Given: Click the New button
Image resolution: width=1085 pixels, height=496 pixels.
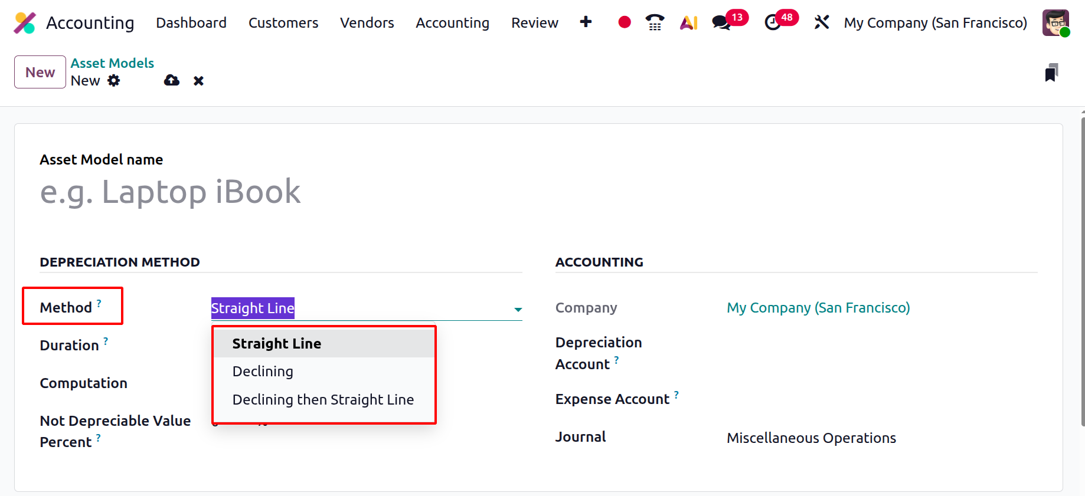Looking at the screenshot, I should pos(40,72).
